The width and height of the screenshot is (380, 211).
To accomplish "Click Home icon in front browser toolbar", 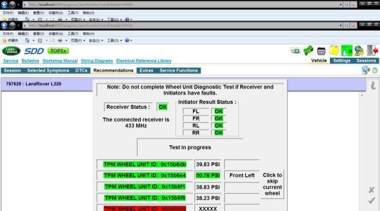I will [x=27, y=40].
